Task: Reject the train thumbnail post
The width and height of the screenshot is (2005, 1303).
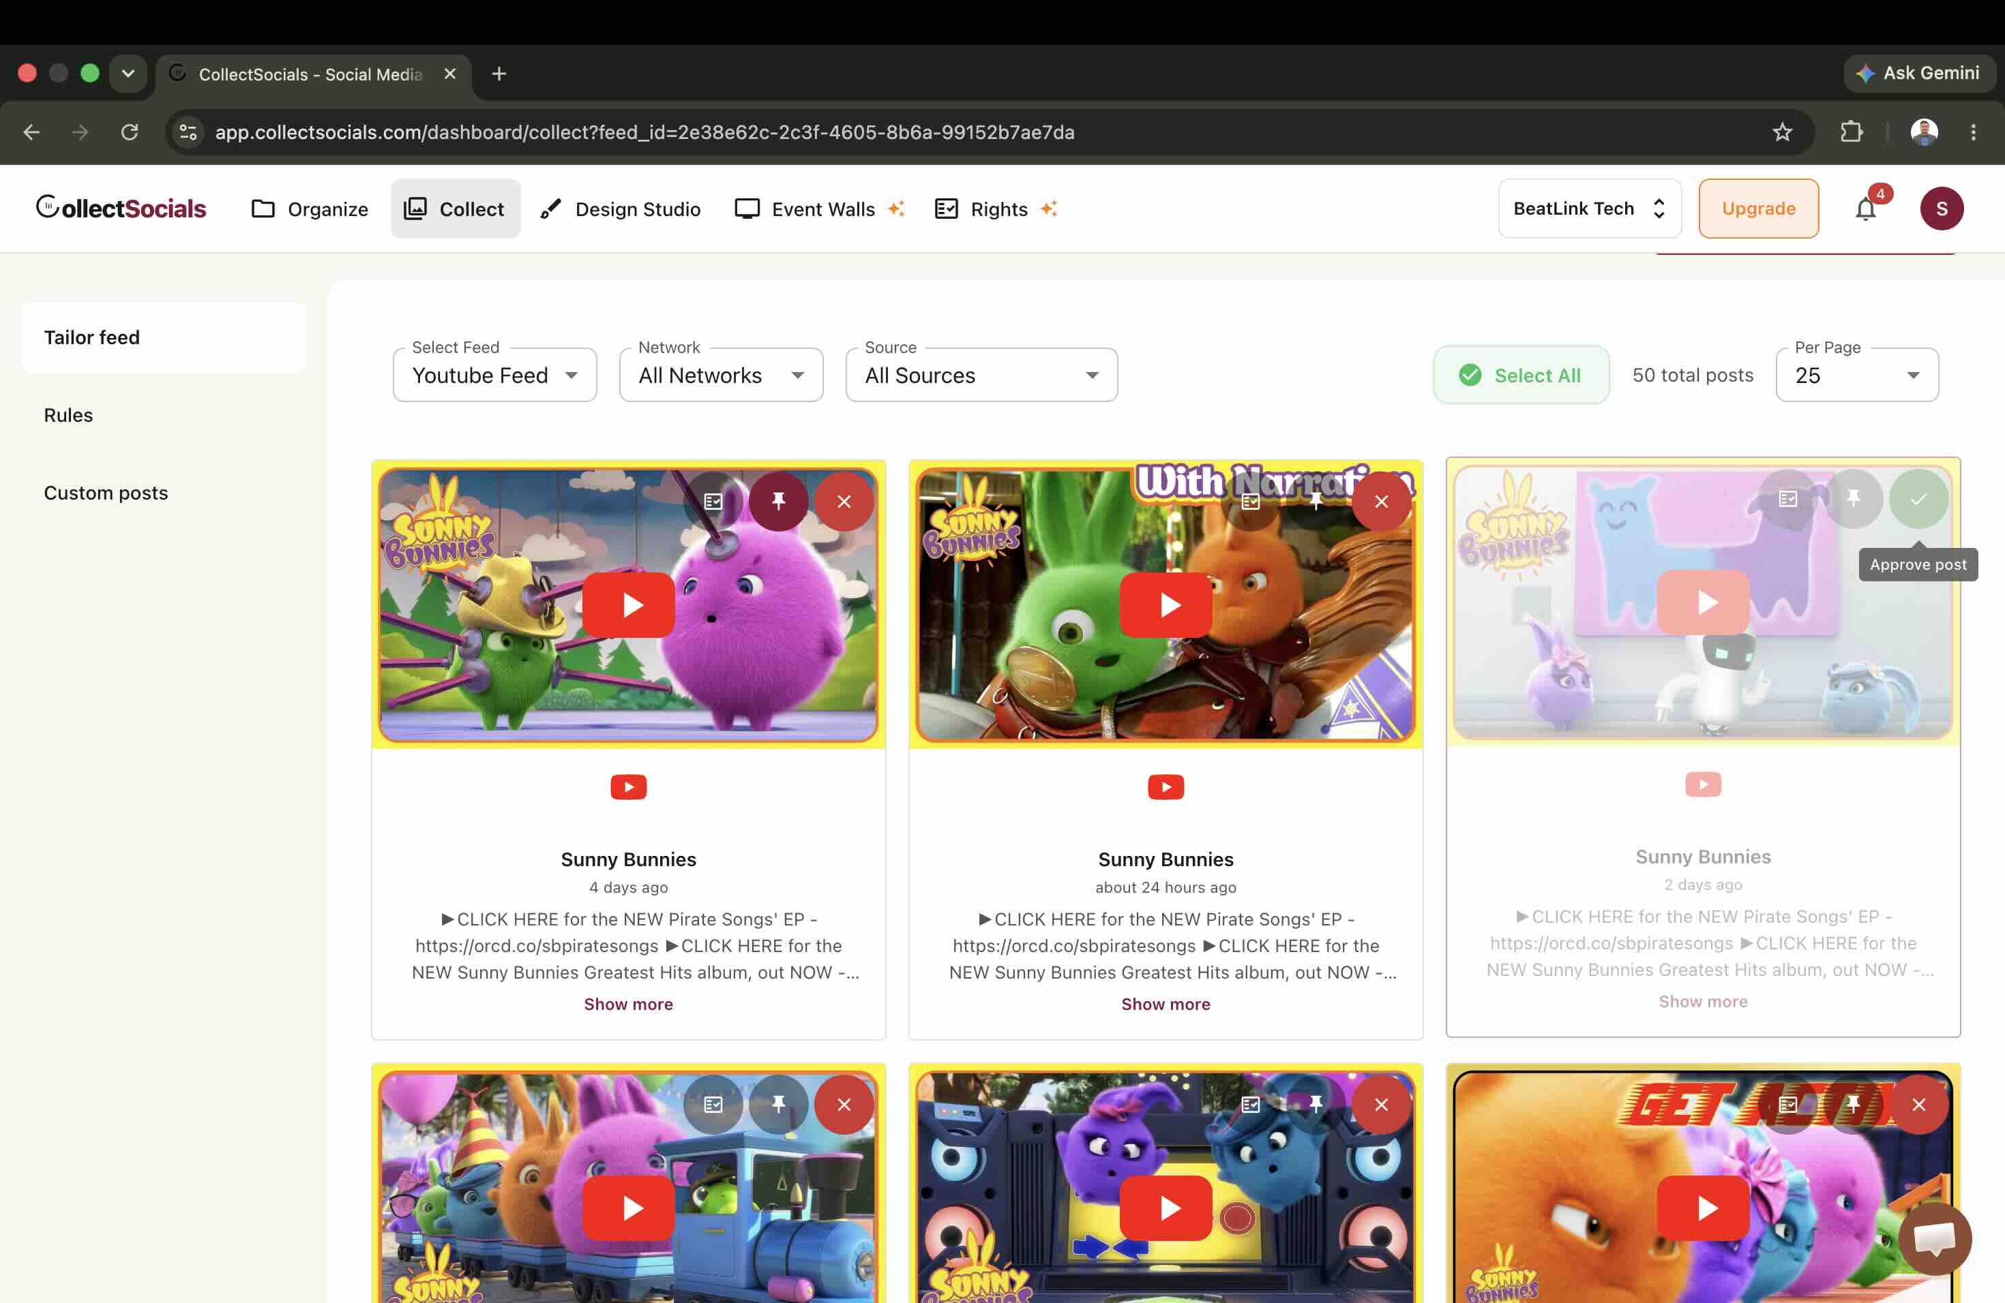Action: pos(844,1105)
